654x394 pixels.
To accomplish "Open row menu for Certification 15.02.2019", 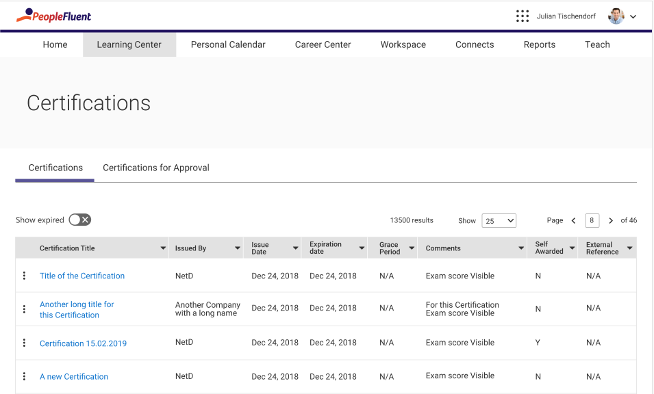I will click(x=24, y=343).
